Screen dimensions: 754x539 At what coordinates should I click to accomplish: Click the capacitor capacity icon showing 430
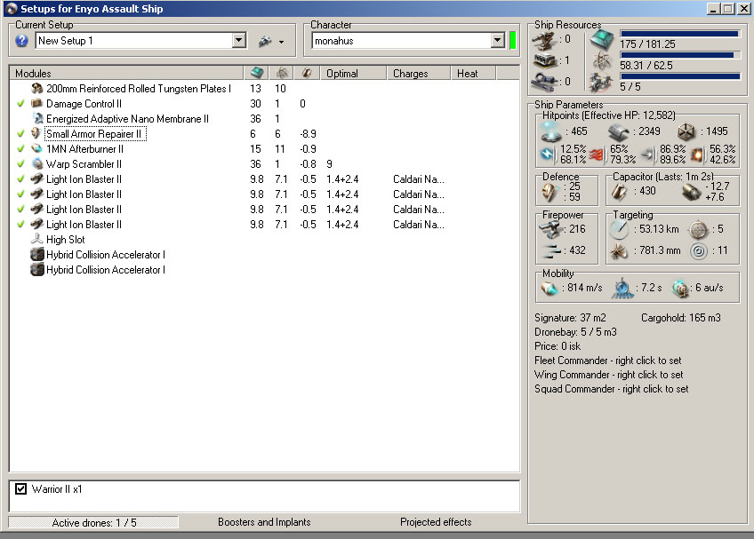tap(620, 191)
